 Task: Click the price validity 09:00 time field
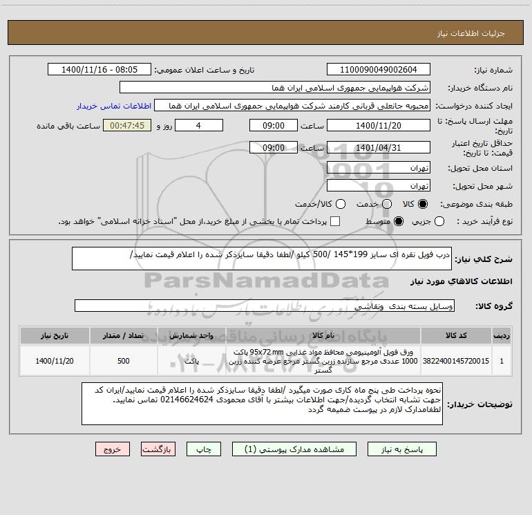coord(274,147)
